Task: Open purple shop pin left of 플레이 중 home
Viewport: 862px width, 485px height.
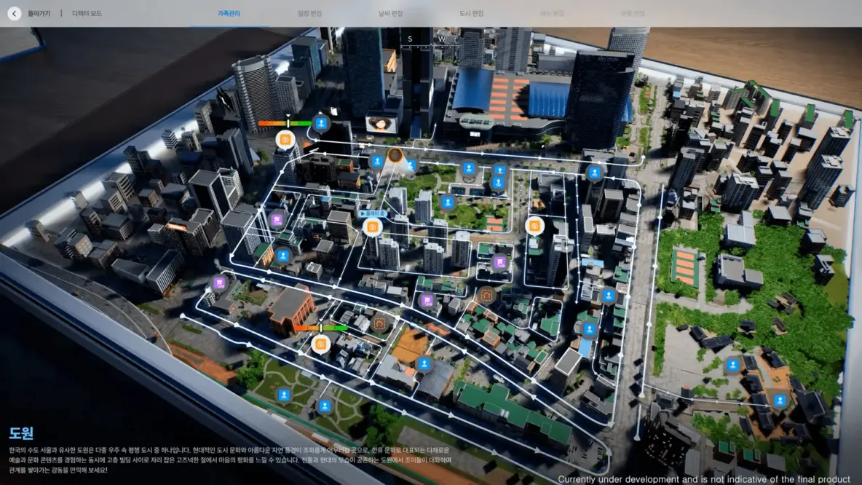Action: [277, 220]
